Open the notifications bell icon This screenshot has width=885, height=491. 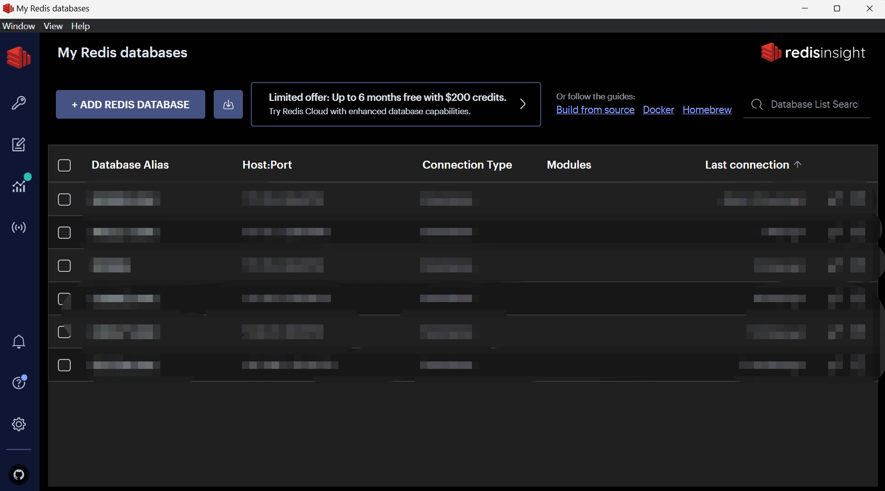pos(19,342)
